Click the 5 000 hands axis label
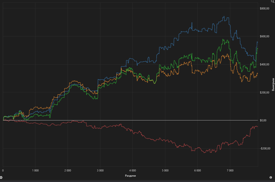Image resolution: width=275 pixels, height=182 pixels. (x=165, y=171)
